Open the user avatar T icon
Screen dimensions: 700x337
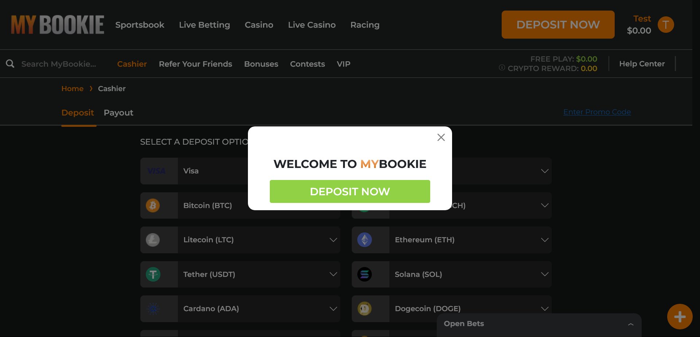(666, 25)
